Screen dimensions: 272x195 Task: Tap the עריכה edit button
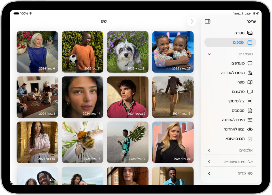pyautogui.click(x=251, y=22)
